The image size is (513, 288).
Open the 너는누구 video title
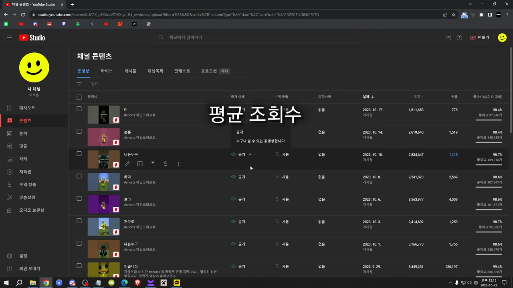(x=131, y=154)
